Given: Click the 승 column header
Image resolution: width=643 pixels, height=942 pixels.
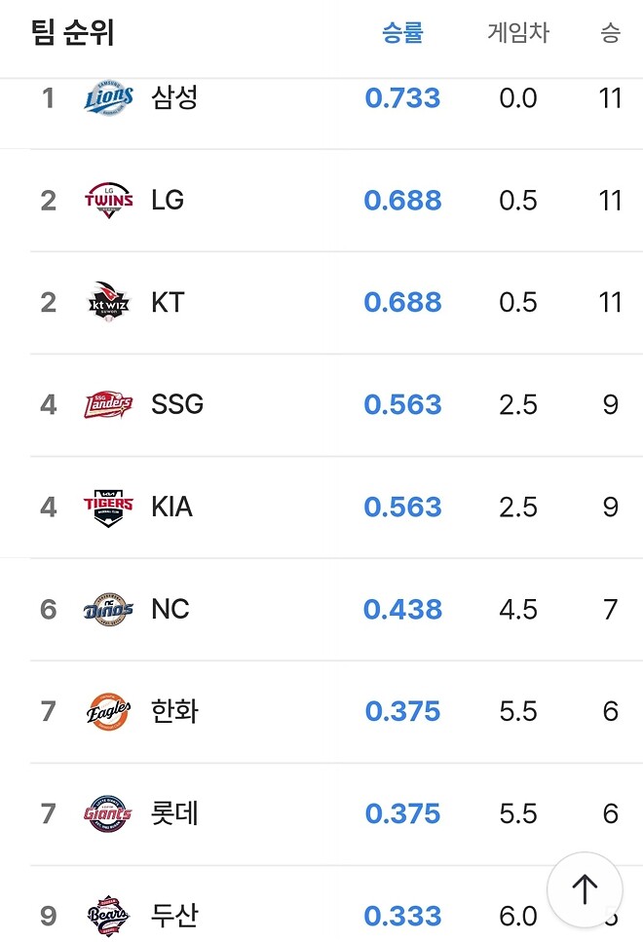Looking at the screenshot, I should (x=612, y=32).
